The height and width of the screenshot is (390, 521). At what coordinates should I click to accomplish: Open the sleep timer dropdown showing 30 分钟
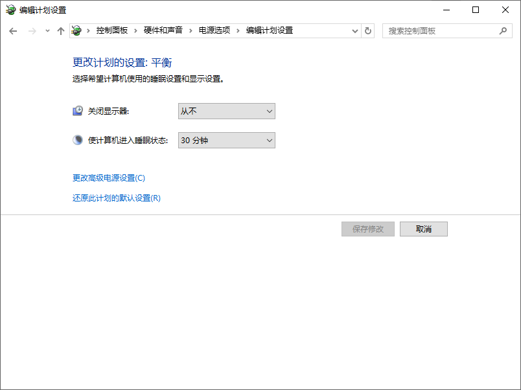coord(226,140)
